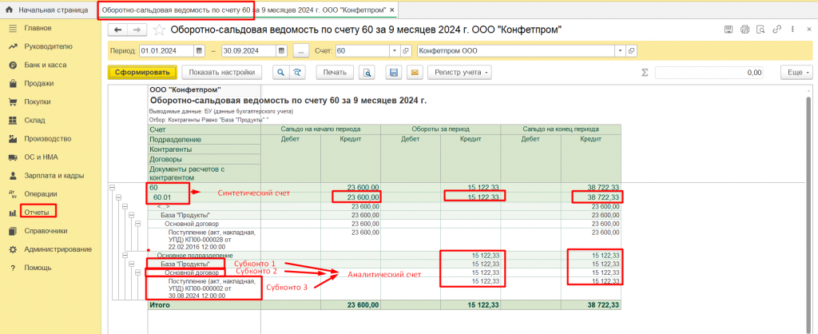Send report by email envelope icon
Screen dimensions: 818x334
[x=415, y=73]
